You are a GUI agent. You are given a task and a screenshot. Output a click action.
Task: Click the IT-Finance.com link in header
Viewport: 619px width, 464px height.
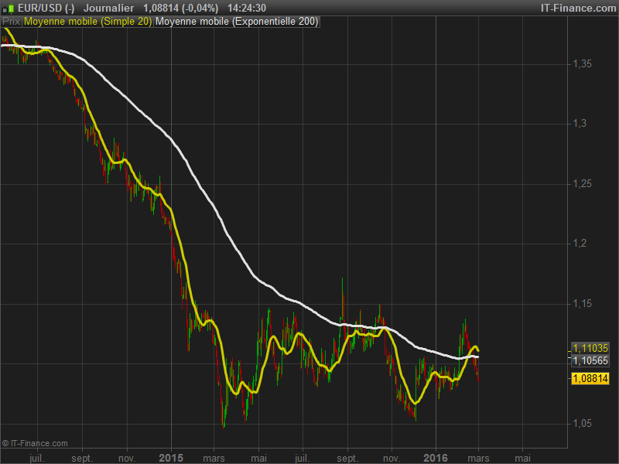(x=578, y=8)
